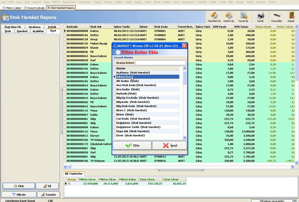Click the Kaydı Aç toolbar icon
Viewport: 299px width, 202px height.
tap(243, 17)
